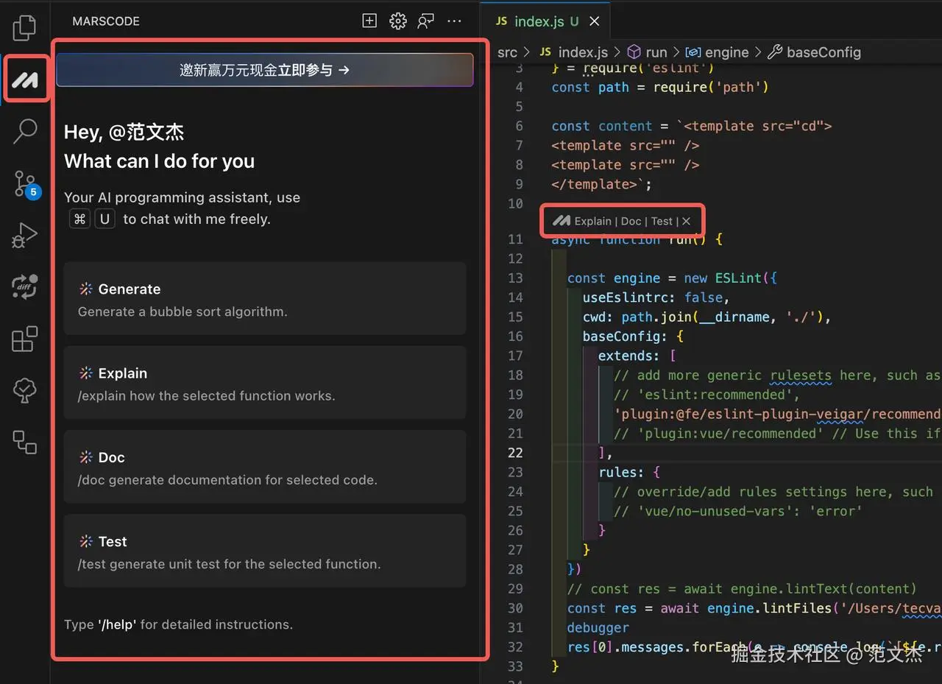Click the tree-with-checkmark activity bar icon
This screenshot has width=942, height=684.
point(24,391)
